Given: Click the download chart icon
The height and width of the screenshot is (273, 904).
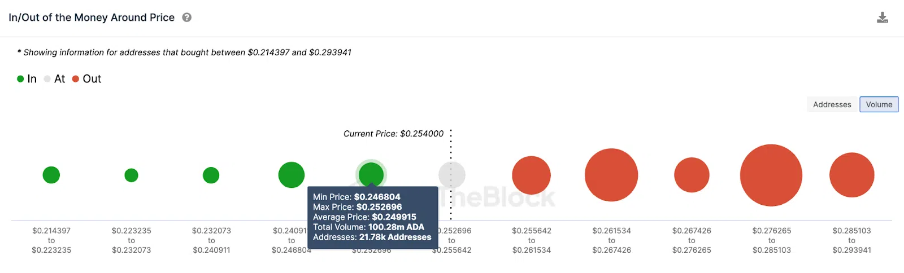Looking at the screenshot, I should tap(883, 17).
